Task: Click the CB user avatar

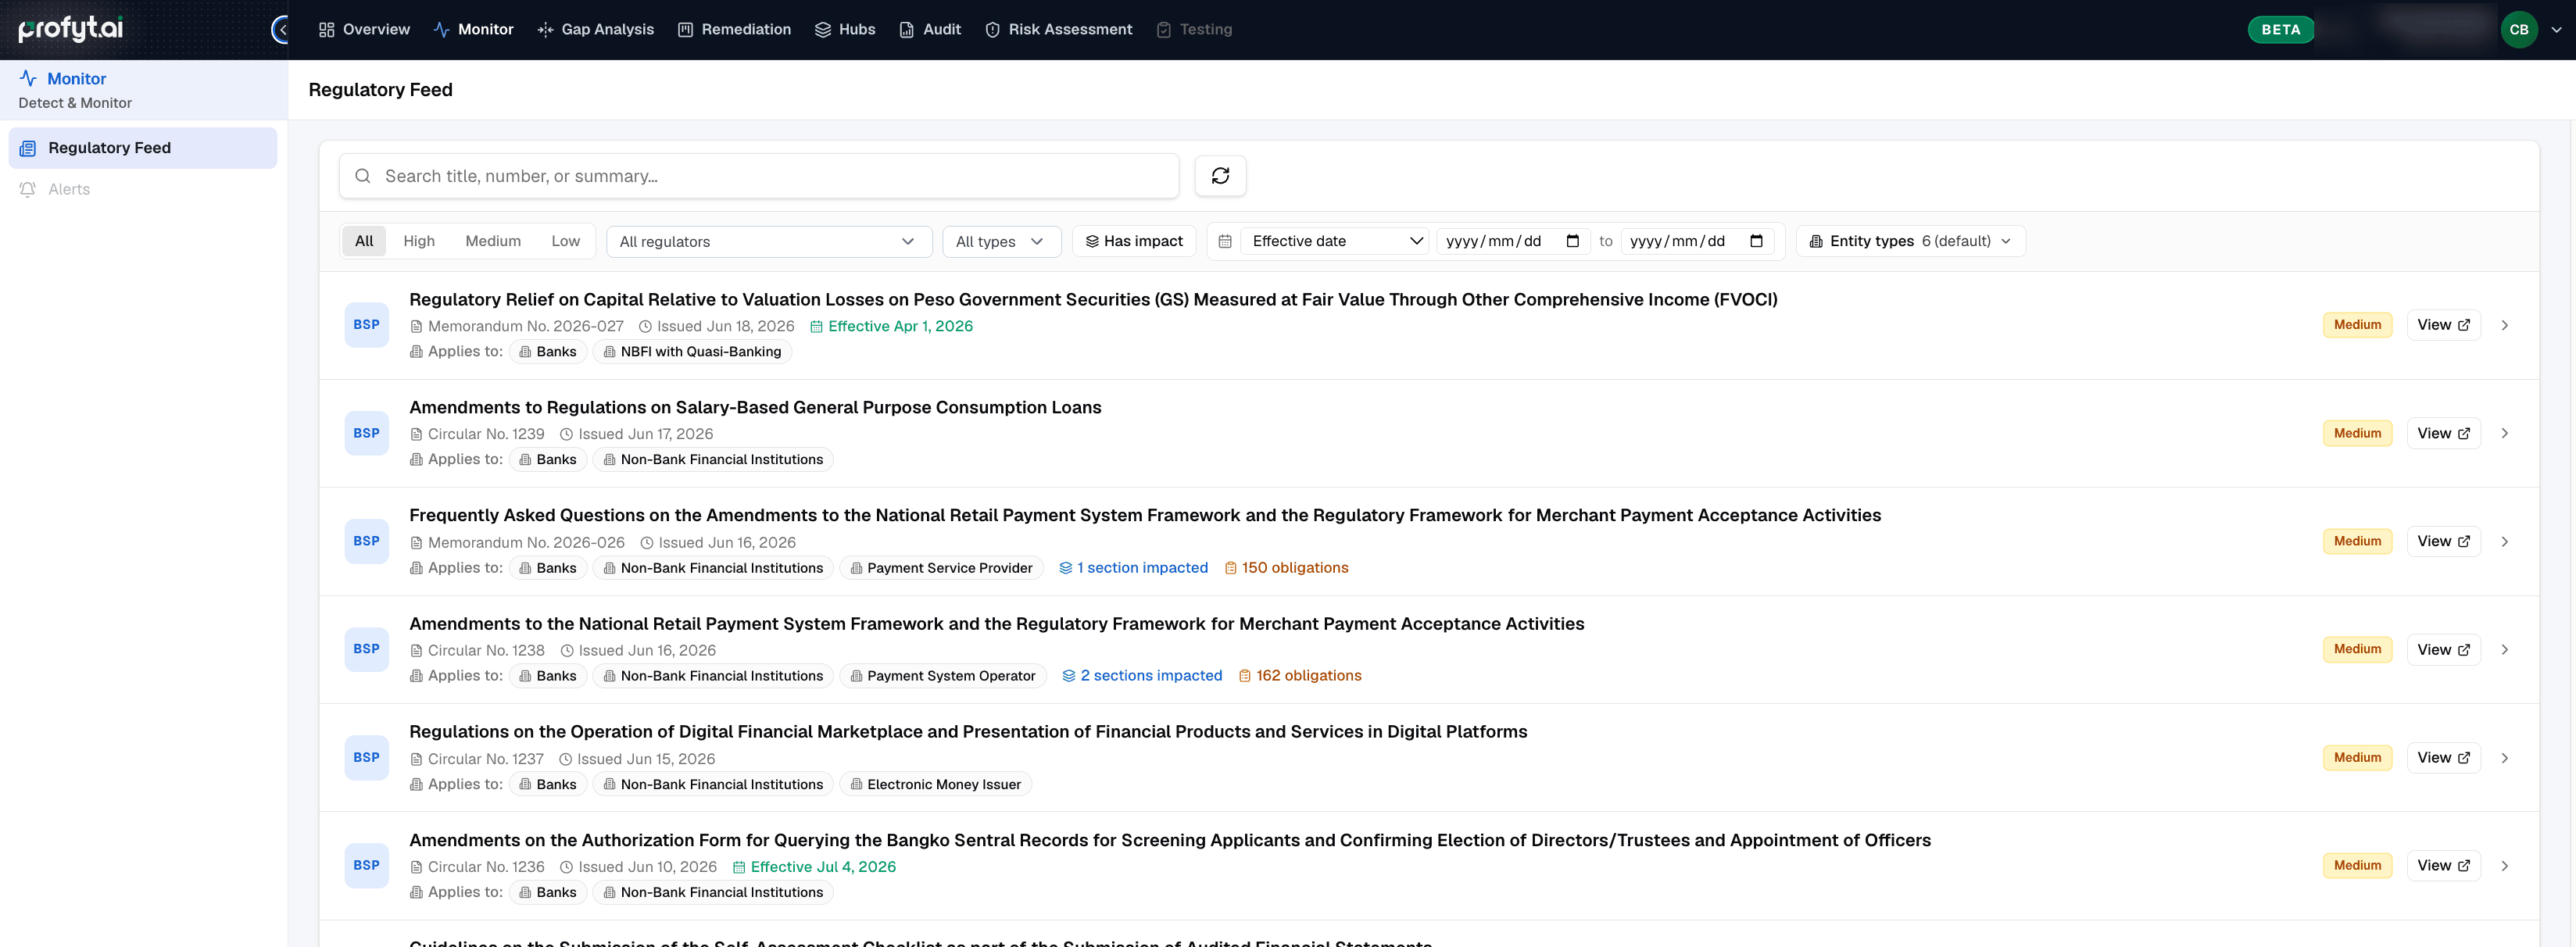Action: pyautogui.click(x=2518, y=30)
